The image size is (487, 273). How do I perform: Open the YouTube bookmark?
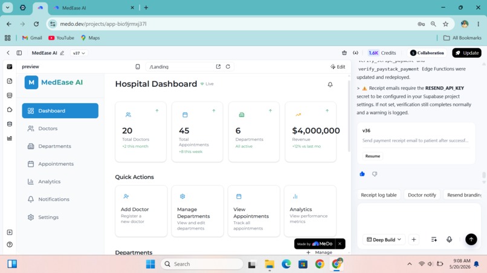click(62, 38)
